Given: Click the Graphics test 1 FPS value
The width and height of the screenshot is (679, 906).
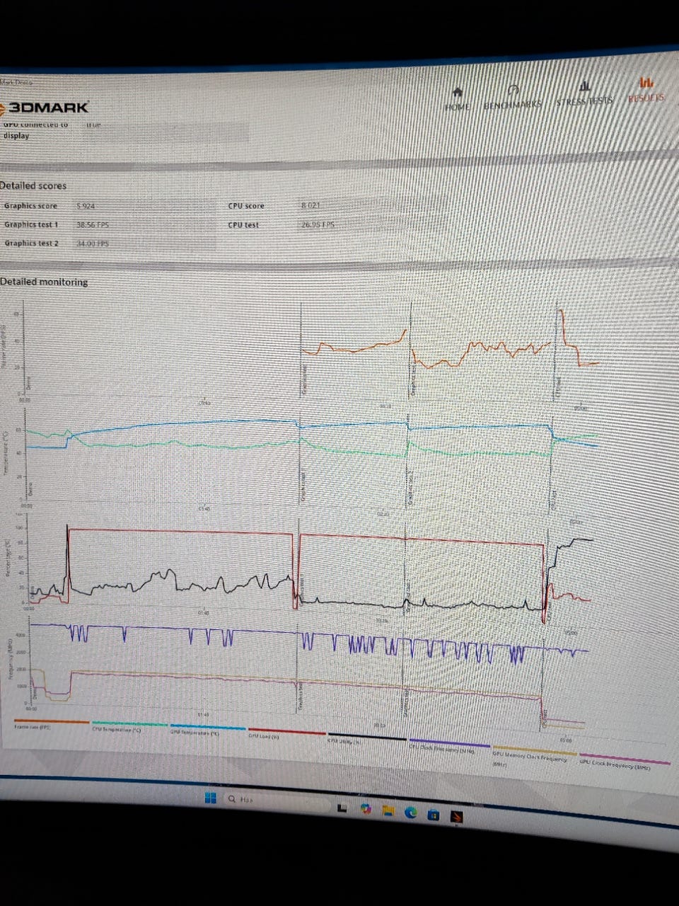Looking at the screenshot, I should pyautogui.click(x=93, y=224).
